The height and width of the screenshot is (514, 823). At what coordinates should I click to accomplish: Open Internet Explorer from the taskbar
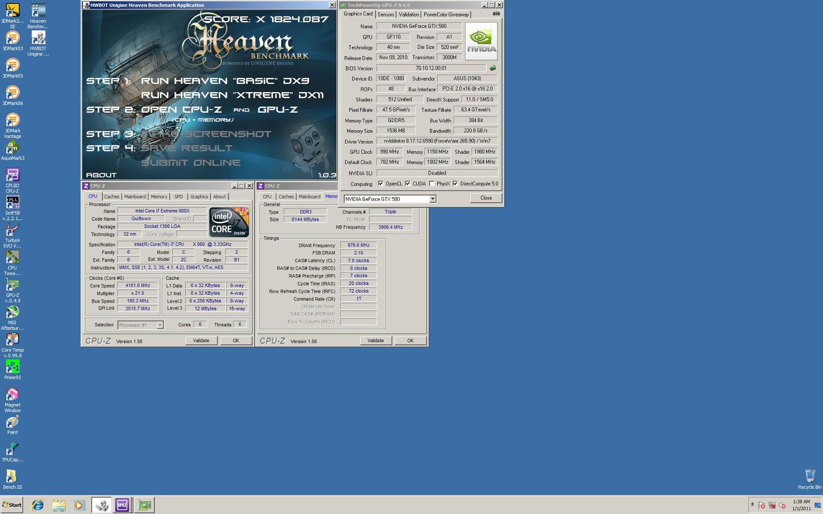pyautogui.click(x=37, y=505)
